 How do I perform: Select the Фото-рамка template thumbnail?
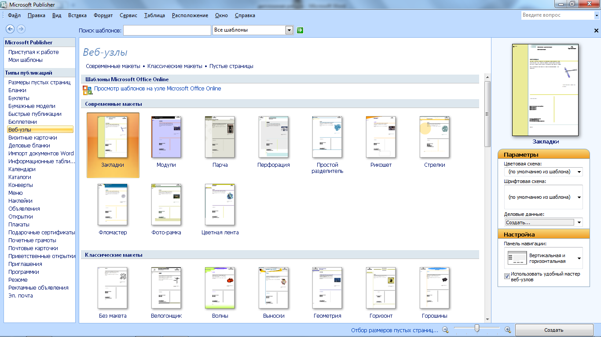(x=166, y=204)
